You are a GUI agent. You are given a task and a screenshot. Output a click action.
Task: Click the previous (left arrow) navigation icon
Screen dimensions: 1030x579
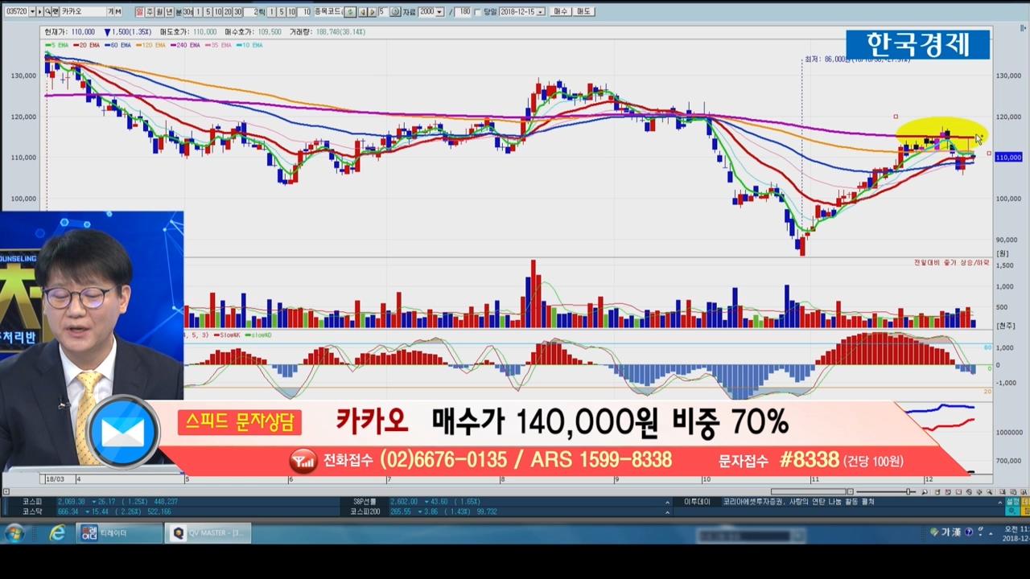(x=361, y=12)
